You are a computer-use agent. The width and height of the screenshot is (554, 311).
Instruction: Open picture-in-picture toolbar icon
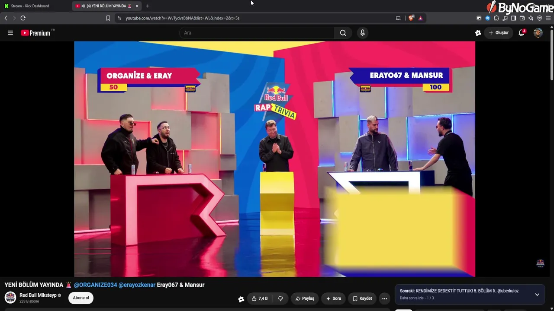479,18
